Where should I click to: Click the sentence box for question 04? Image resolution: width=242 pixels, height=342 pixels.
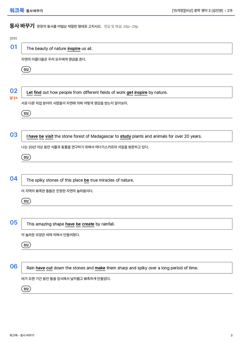[127, 180]
